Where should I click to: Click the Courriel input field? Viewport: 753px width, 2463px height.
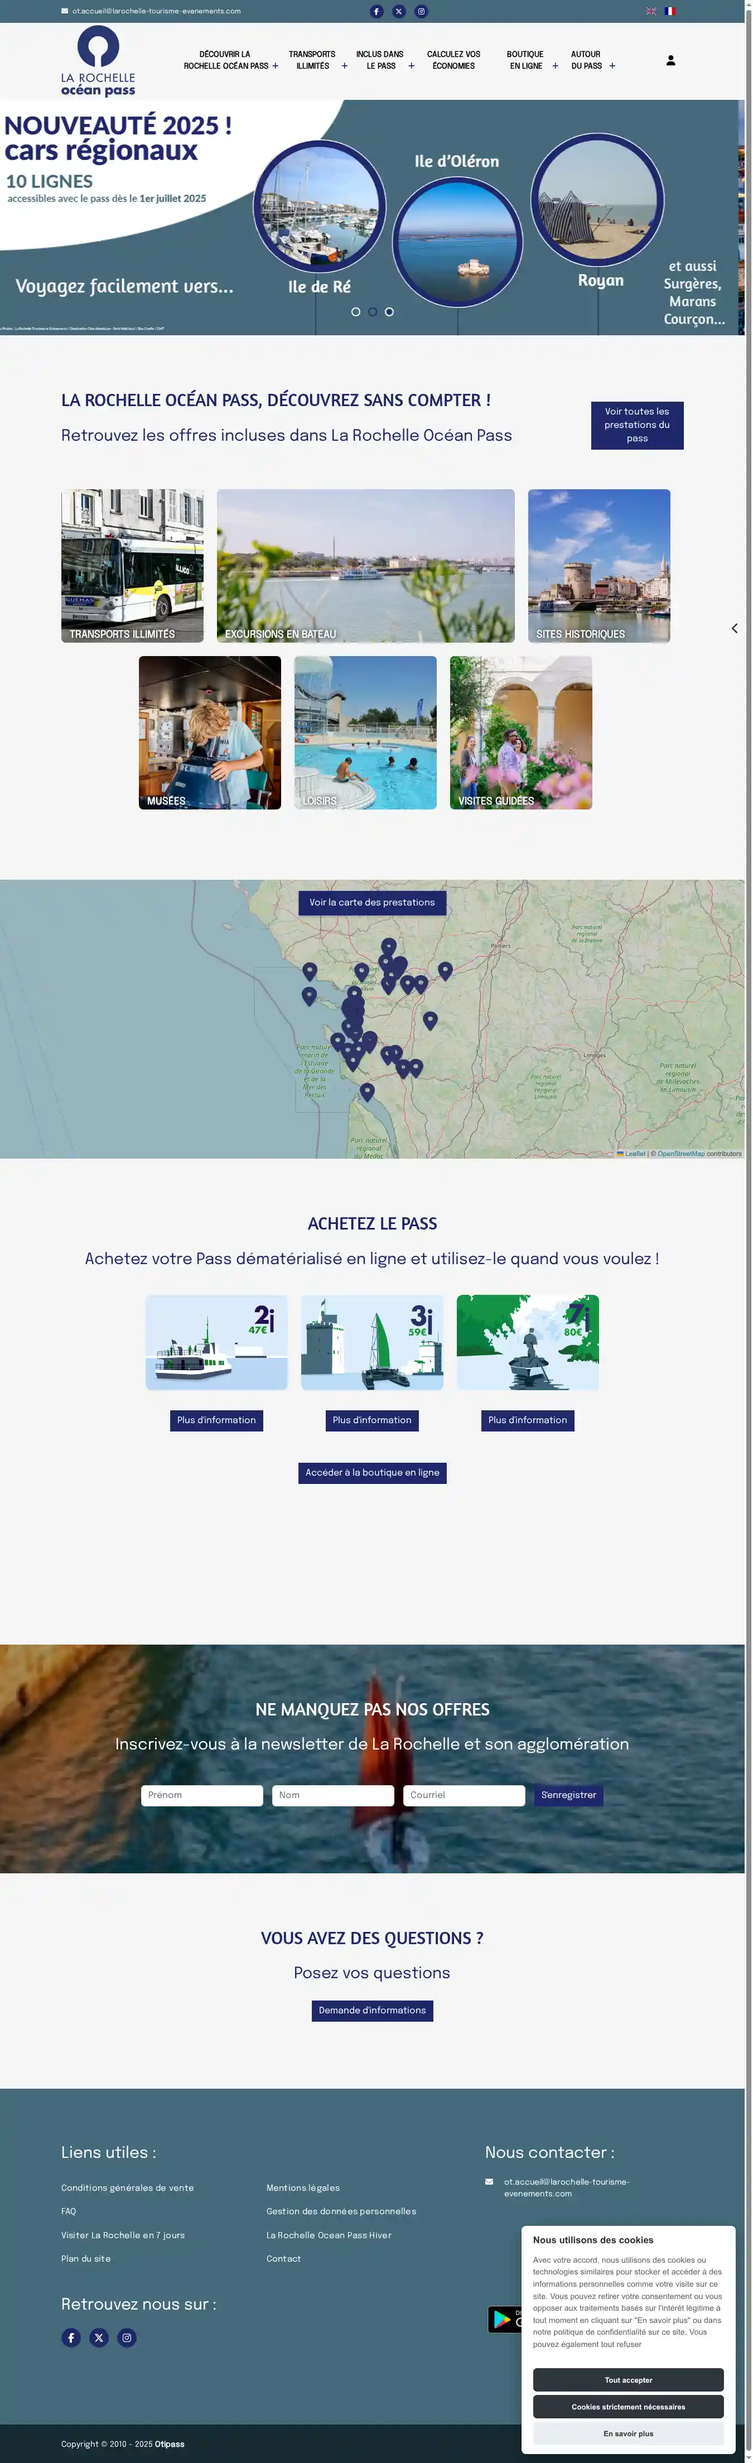[x=464, y=1795]
